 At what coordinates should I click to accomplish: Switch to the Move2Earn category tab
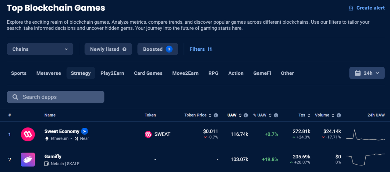pos(185,73)
